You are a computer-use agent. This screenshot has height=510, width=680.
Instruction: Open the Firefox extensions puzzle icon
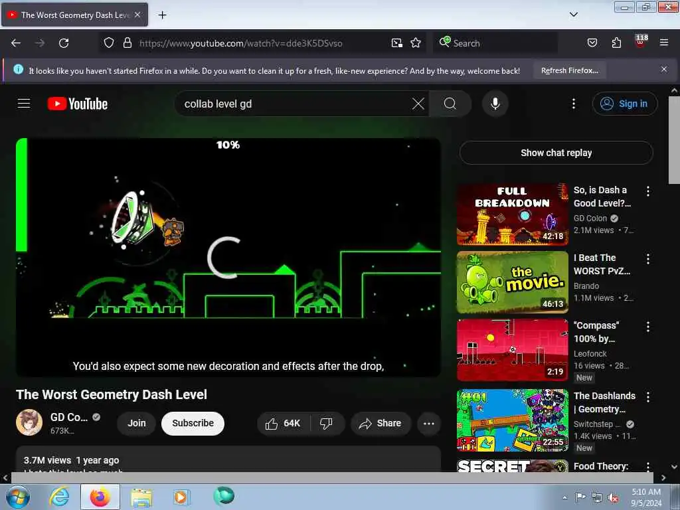click(616, 43)
